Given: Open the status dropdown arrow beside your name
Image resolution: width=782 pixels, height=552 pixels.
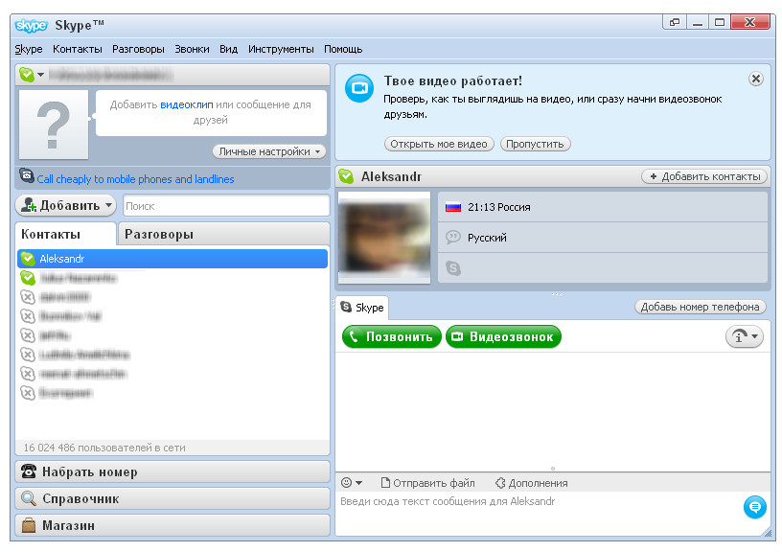Looking at the screenshot, I should click(x=41, y=75).
